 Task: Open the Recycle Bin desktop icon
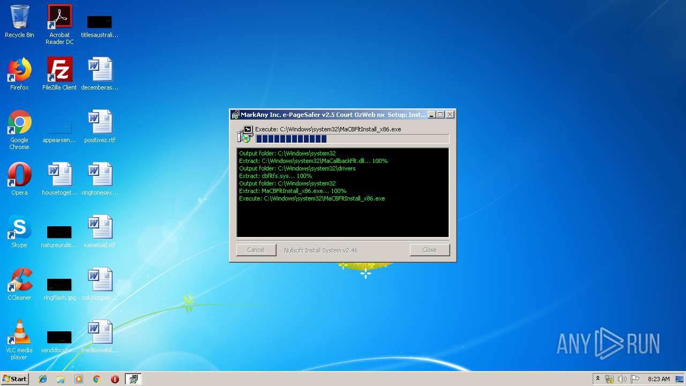coord(19,21)
